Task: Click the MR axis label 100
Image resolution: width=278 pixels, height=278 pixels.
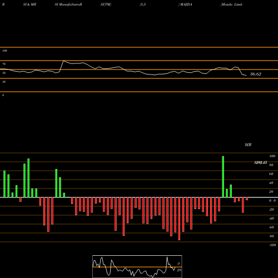Action: point(272,156)
